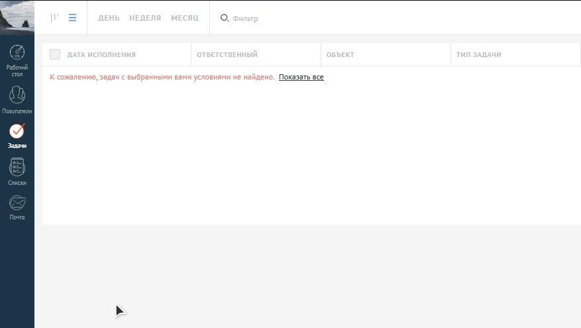Click the Объект column header
Image resolution: width=581 pixels, height=328 pixels.
click(341, 55)
